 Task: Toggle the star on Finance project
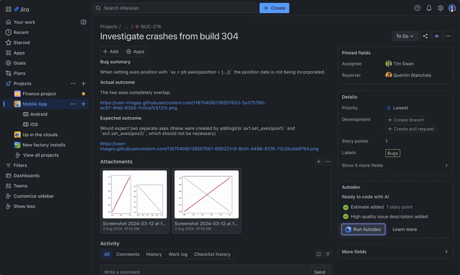tap(83, 94)
